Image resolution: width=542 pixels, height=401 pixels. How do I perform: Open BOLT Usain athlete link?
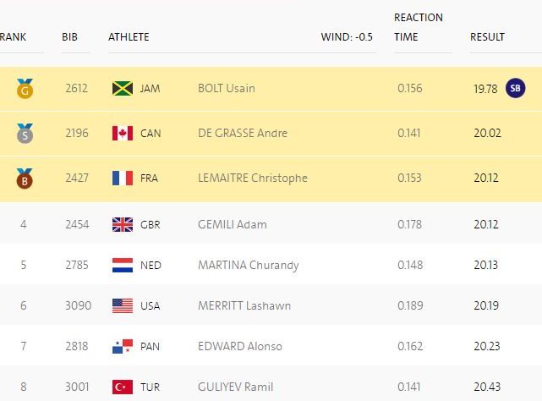(x=226, y=88)
